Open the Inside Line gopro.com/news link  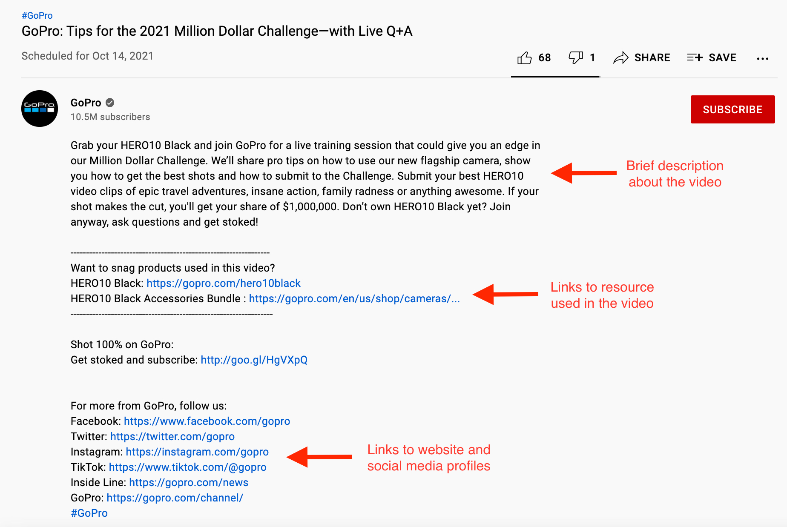[189, 482]
